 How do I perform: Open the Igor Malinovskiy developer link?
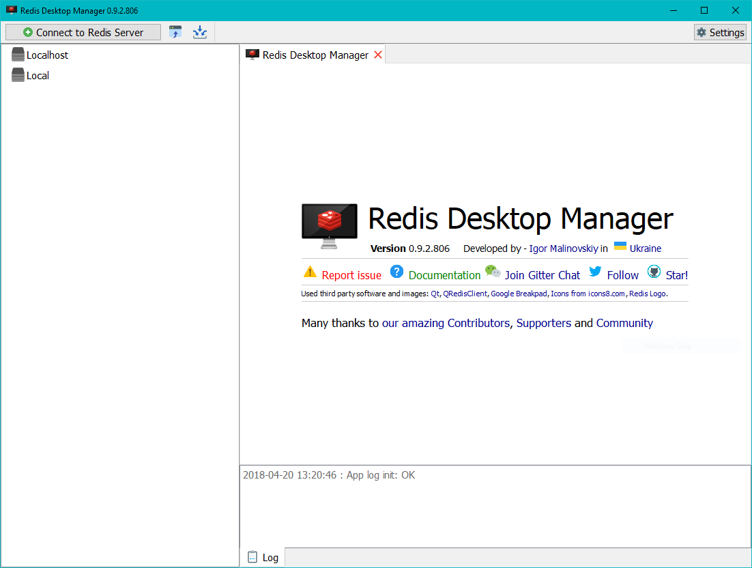click(x=564, y=248)
